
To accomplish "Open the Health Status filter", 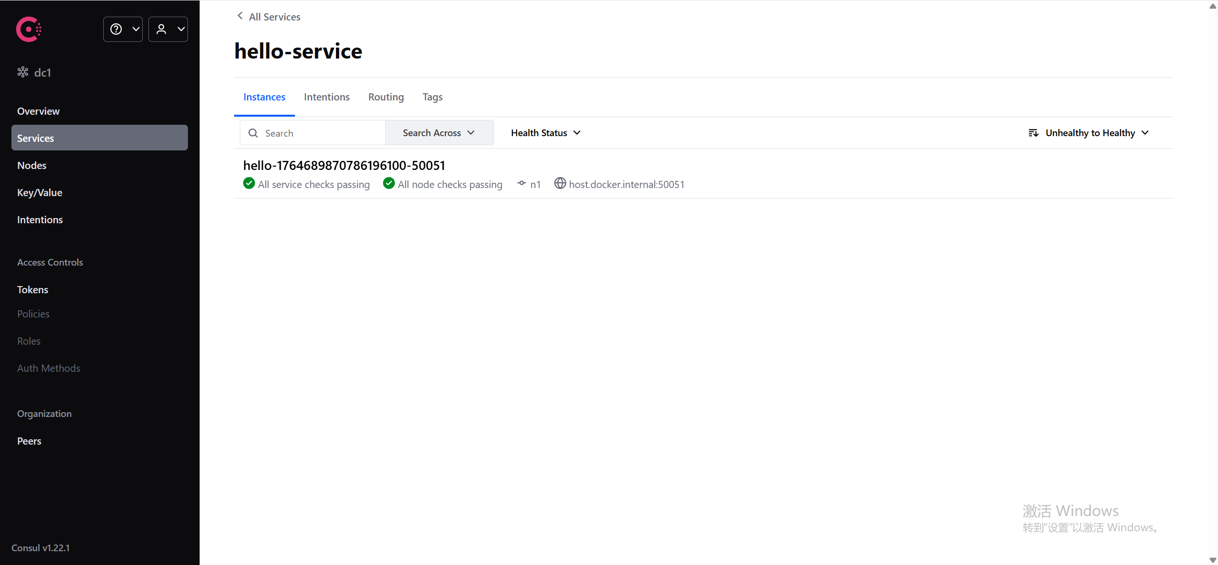I will [x=545, y=133].
